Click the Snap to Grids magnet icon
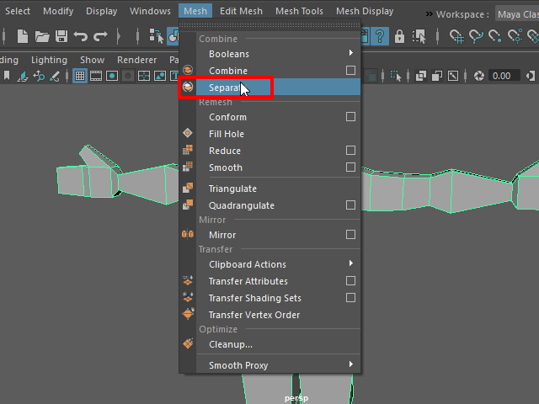Image resolution: width=539 pixels, height=404 pixels. coord(457,36)
